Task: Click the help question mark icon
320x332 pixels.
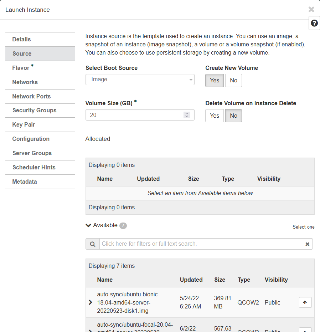Action: click(x=314, y=23)
